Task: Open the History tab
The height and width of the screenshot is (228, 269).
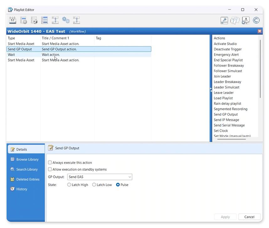Action: [22, 189]
